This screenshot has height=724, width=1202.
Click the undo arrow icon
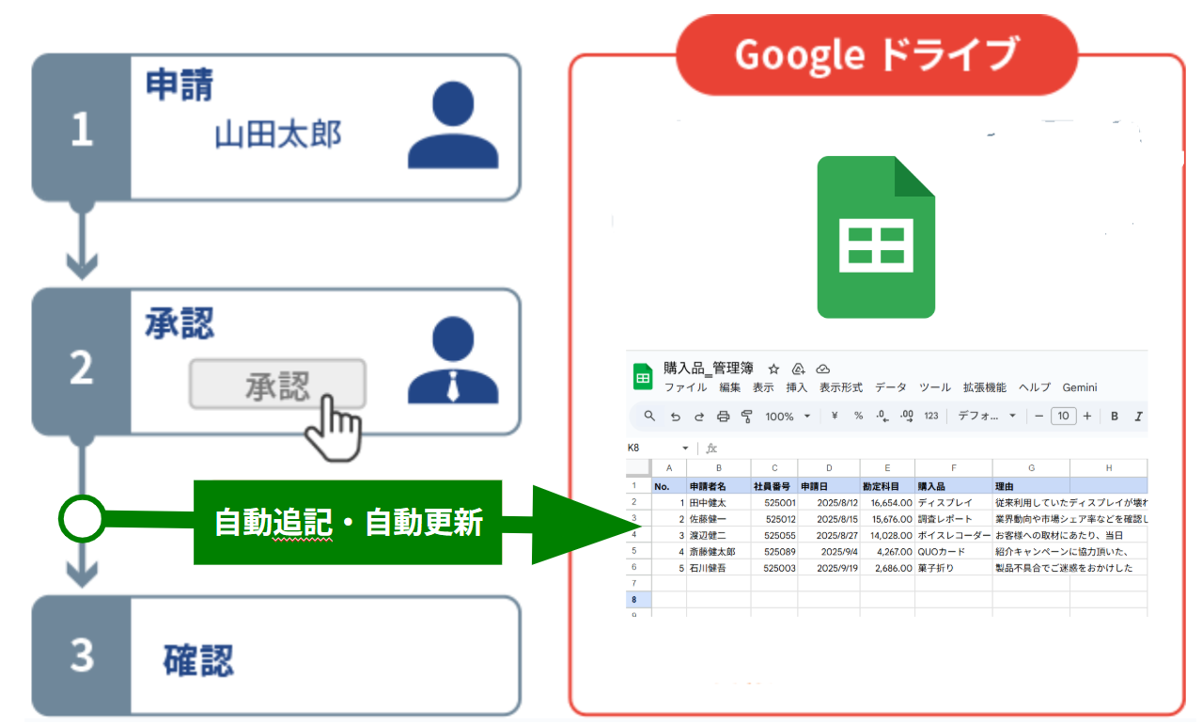click(x=675, y=417)
